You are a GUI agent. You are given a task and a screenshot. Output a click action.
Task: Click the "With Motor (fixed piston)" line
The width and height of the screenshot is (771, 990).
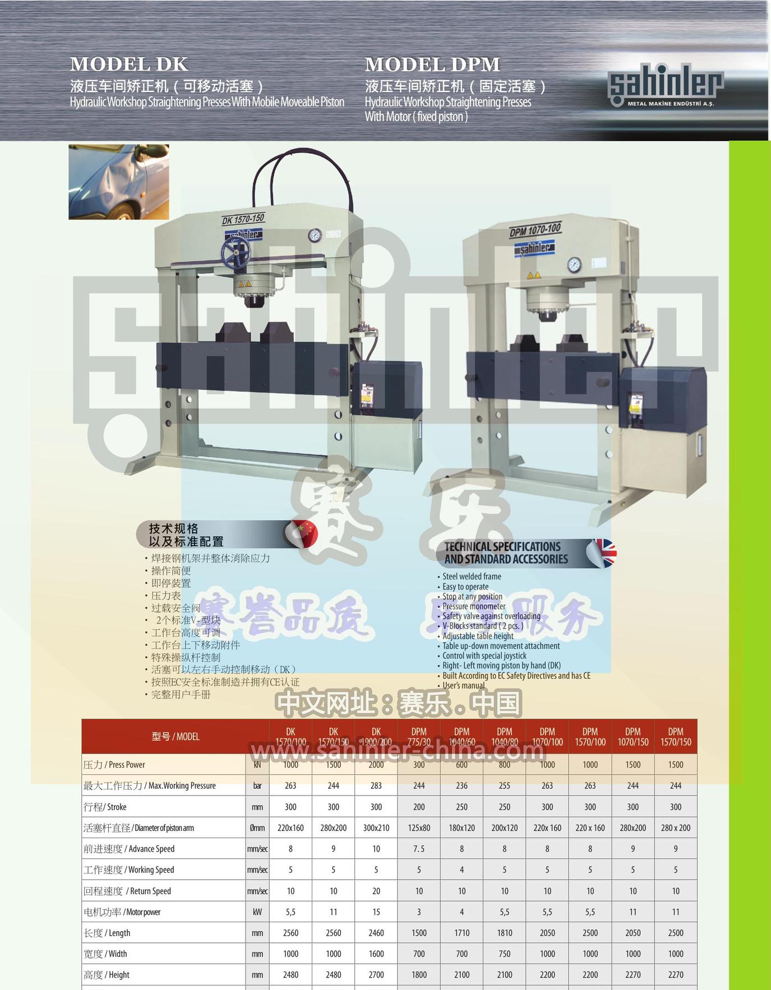(416, 117)
